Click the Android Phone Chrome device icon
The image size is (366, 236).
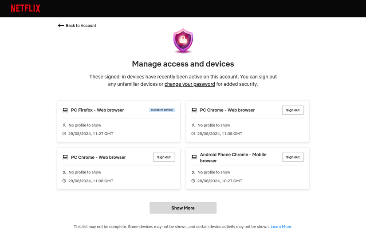click(194, 157)
